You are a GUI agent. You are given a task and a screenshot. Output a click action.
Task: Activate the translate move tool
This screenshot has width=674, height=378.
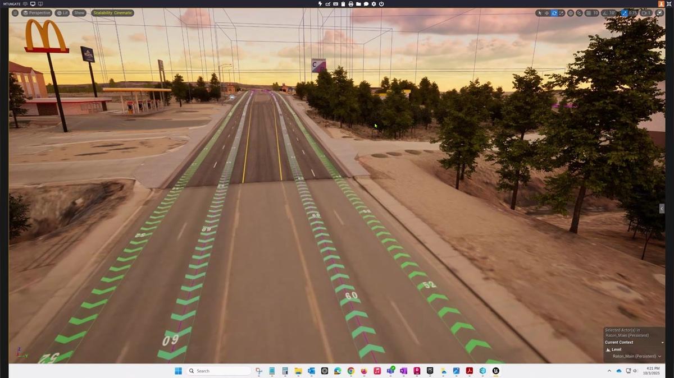[x=547, y=13]
